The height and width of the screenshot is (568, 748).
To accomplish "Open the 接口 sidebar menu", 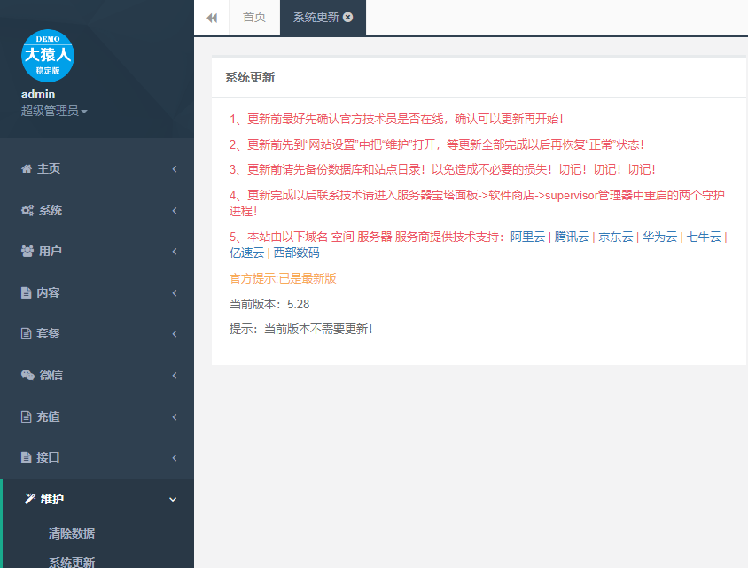I will coord(97,458).
